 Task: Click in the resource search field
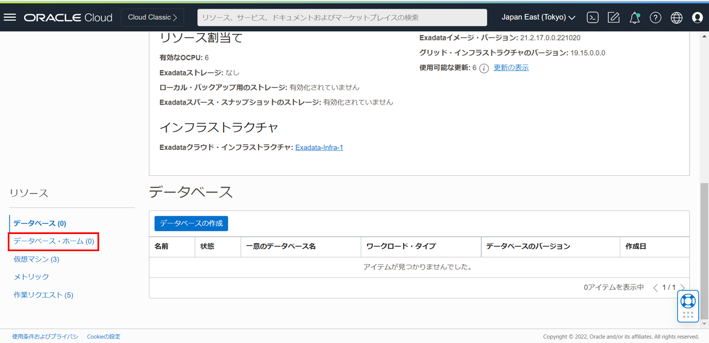tap(342, 17)
